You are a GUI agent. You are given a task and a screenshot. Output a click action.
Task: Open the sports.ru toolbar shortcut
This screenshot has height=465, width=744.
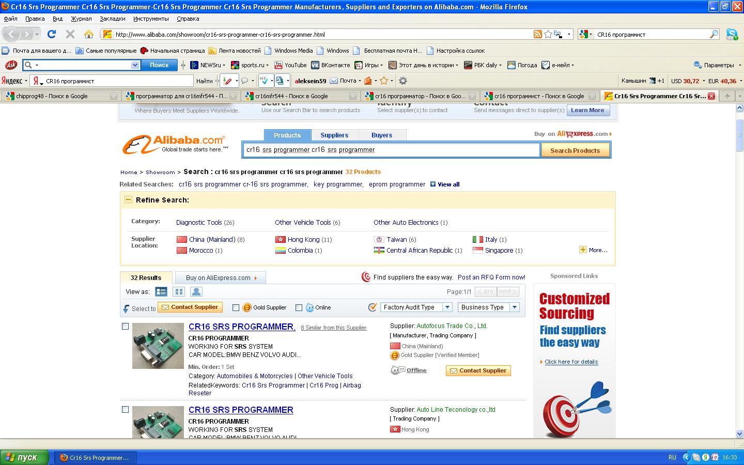[250, 65]
